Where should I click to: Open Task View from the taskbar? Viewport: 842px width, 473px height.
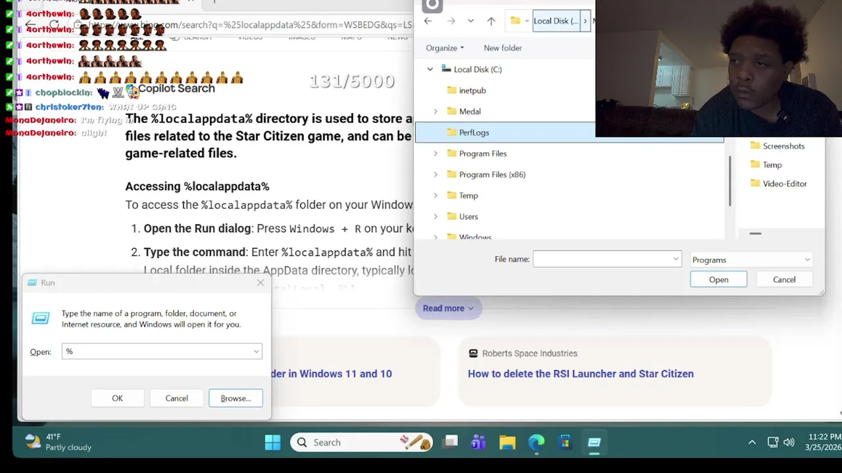tap(450, 442)
